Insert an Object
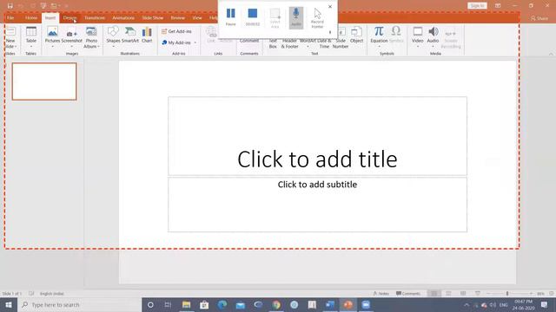Viewport: 556px width, 312px height. click(x=356, y=35)
